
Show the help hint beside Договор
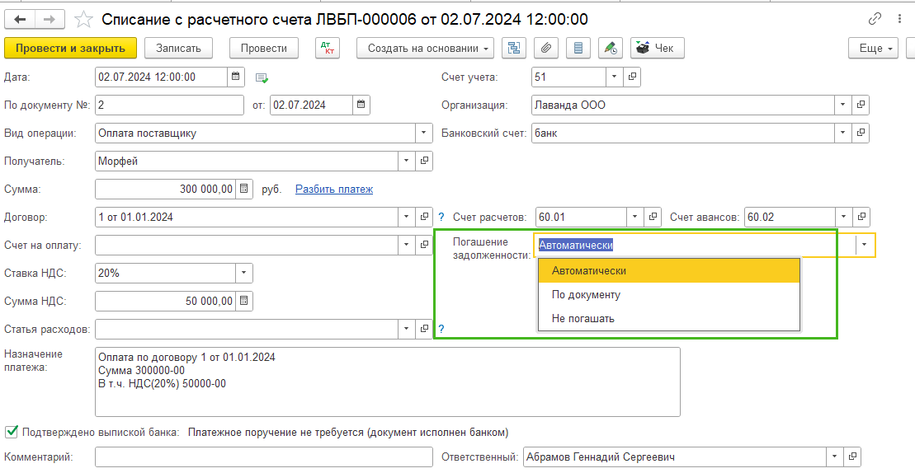[441, 218]
